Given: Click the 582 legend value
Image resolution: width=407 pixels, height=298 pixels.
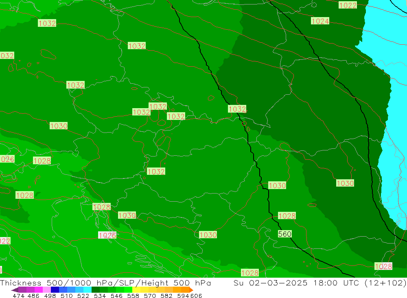Looking at the screenshot, I should pyautogui.click(x=166, y=296).
